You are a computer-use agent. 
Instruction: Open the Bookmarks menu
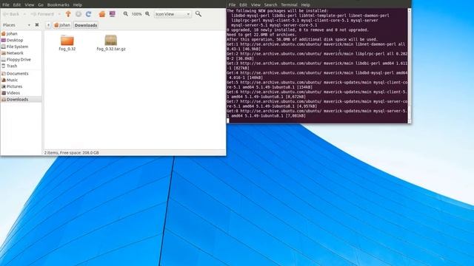pyautogui.click(x=59, y=5)
